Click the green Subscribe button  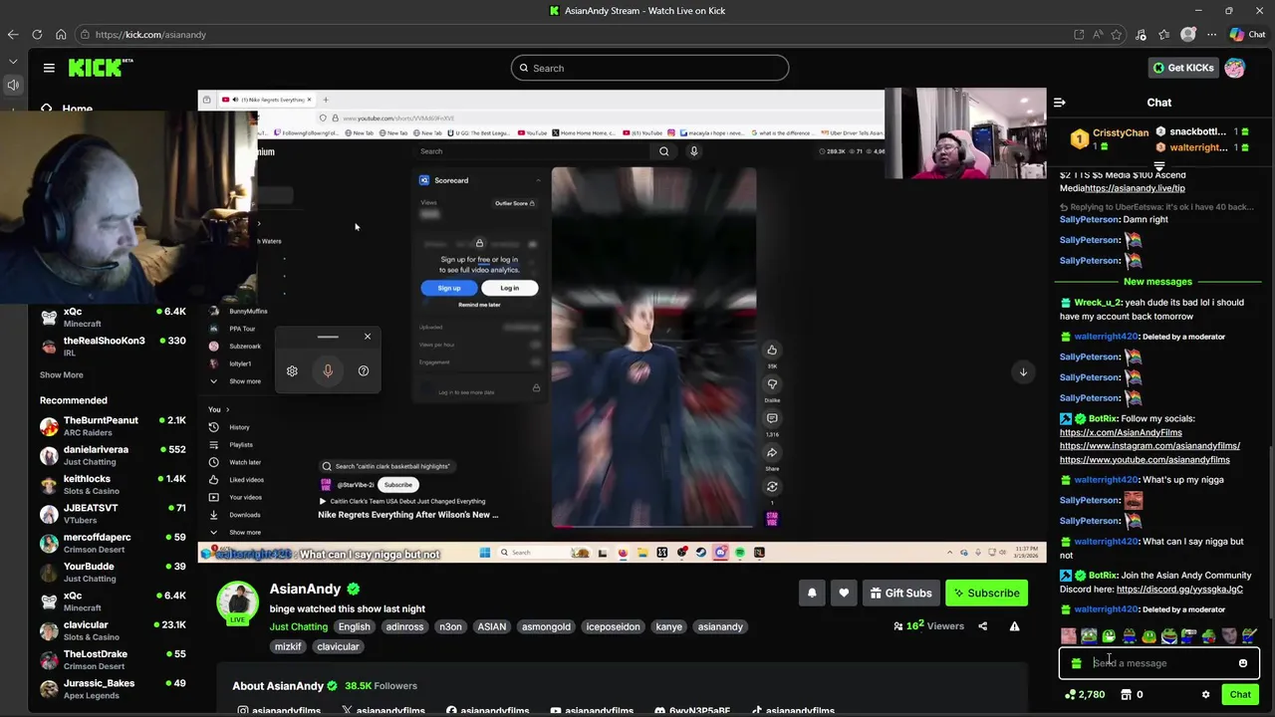click(x=986, y=593)
